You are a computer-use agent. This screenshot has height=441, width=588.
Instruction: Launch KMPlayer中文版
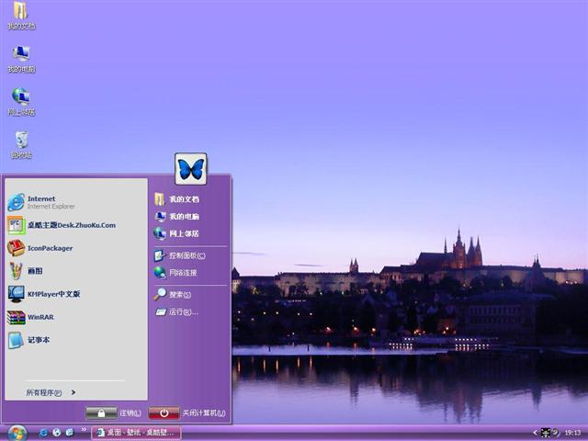point(53,294)
